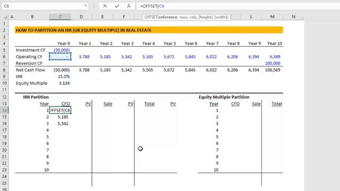Select Reversion CF value 100,000
The image size is (340, 191).
pyautogui.click(x=273, y=63)
